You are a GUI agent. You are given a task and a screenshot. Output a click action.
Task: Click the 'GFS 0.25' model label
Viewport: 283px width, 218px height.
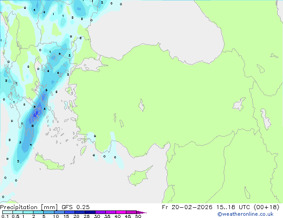point(75,207)
